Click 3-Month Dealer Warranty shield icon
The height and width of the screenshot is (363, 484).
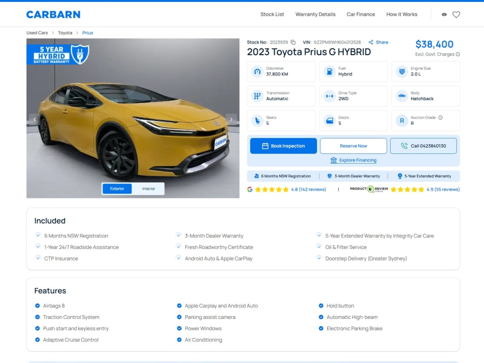pos(329,176)
